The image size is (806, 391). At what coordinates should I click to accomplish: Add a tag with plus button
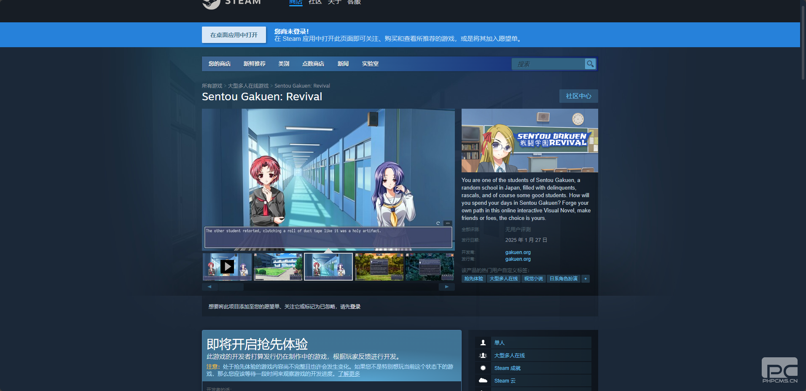(585, 279)
